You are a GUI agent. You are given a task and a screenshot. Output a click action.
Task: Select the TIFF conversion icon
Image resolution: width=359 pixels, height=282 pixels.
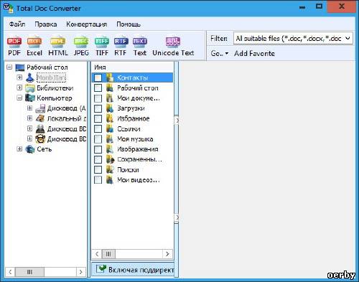(x=102, y=42)
